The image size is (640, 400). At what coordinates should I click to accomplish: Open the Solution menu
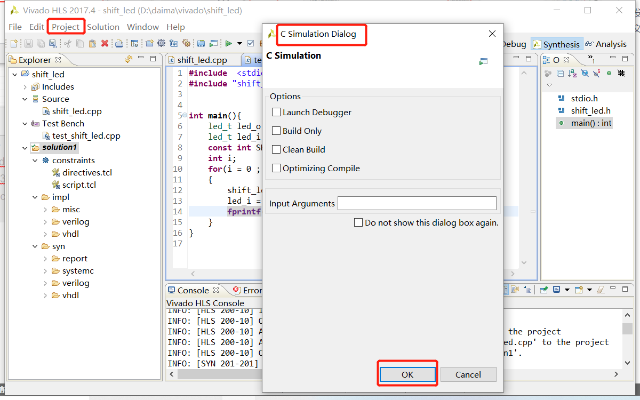coord(103,27)
